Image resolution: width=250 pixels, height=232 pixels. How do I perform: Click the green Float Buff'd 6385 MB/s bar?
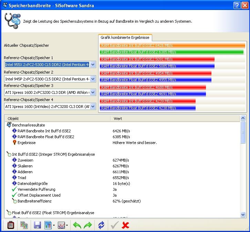171,52
